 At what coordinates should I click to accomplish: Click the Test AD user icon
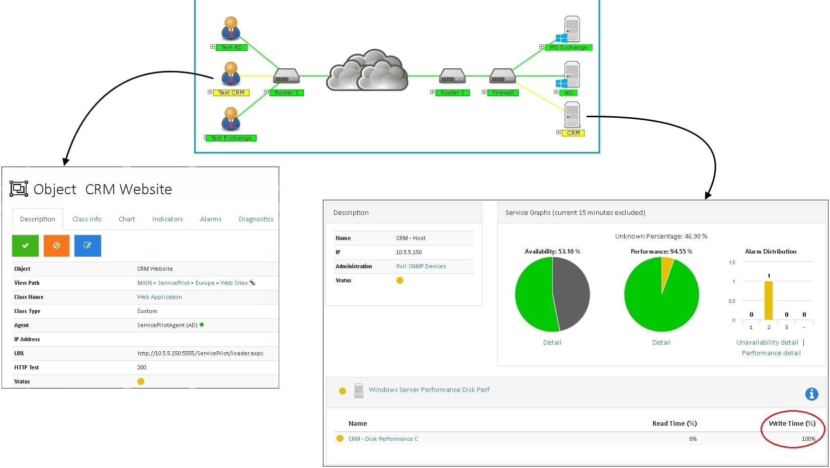point(231,29)
